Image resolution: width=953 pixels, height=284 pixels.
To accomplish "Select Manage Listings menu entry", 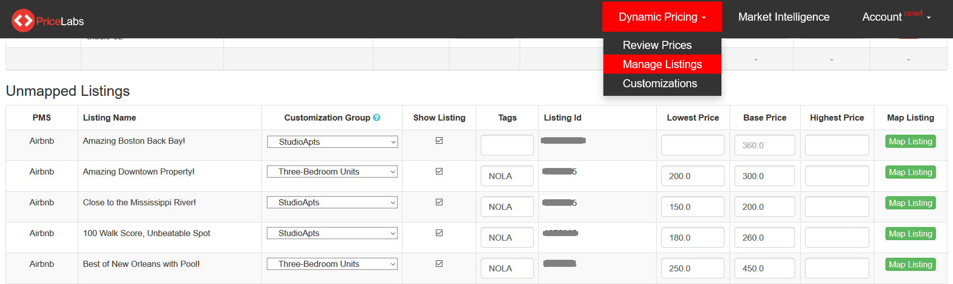I will coord(662,64).
